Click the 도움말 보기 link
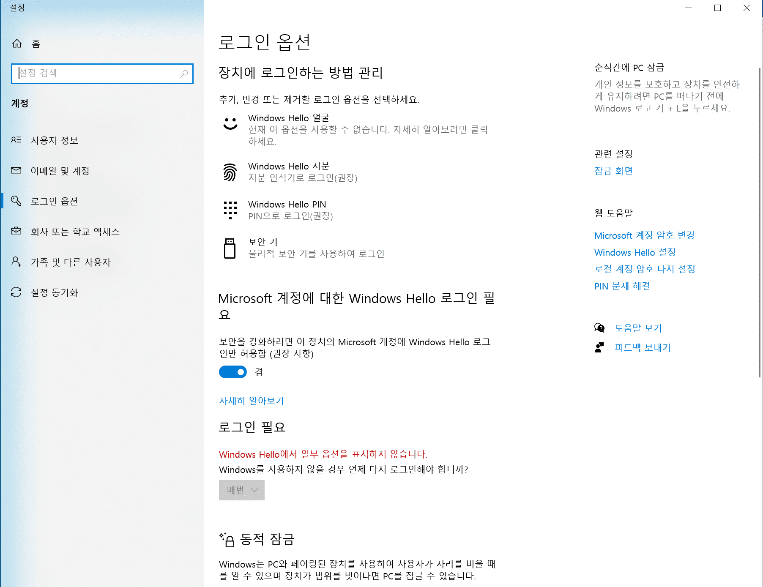 pos(638,328)
